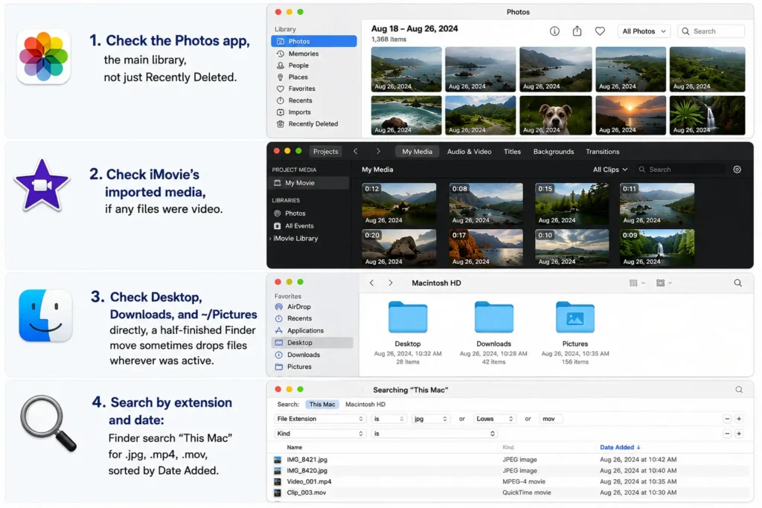762x508 pixels.
Task: Add a rule with plus on Kind row
Action: (x=739, y=433)
